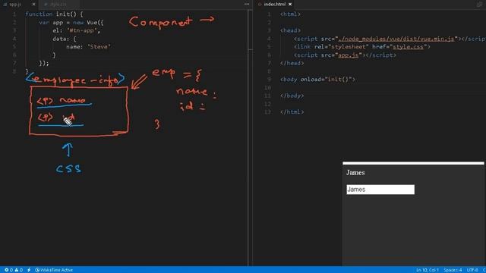The height and width of the screenshot is (273, 486).
Task: Open the errors count in status bar
Action: (x=8, y=270)
